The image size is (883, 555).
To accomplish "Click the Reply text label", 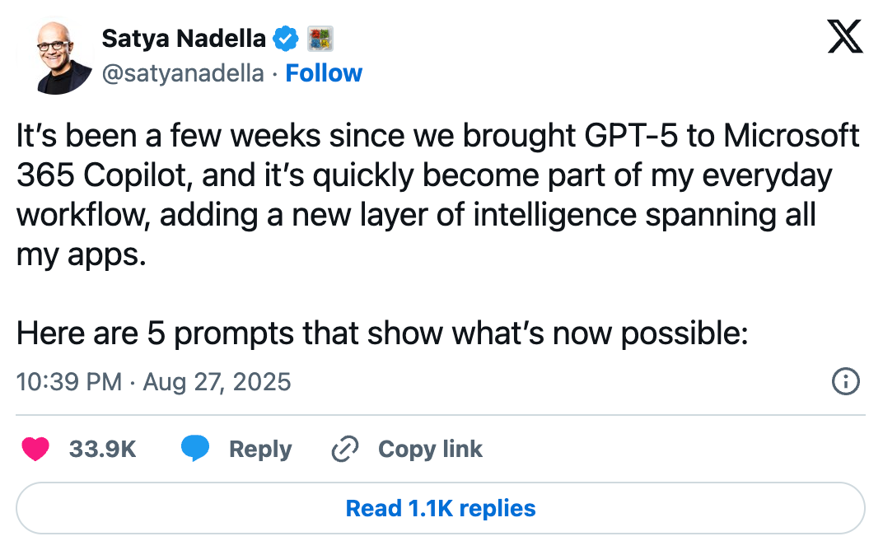I will (260, 449).
